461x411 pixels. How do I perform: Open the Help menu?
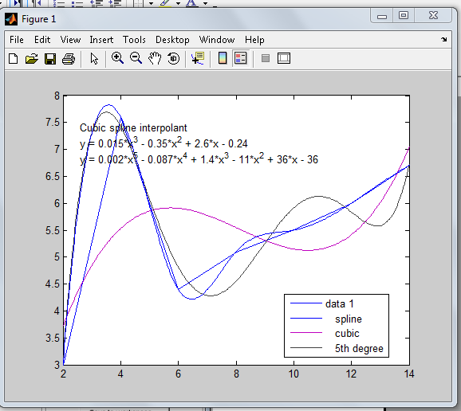(254, 40)
